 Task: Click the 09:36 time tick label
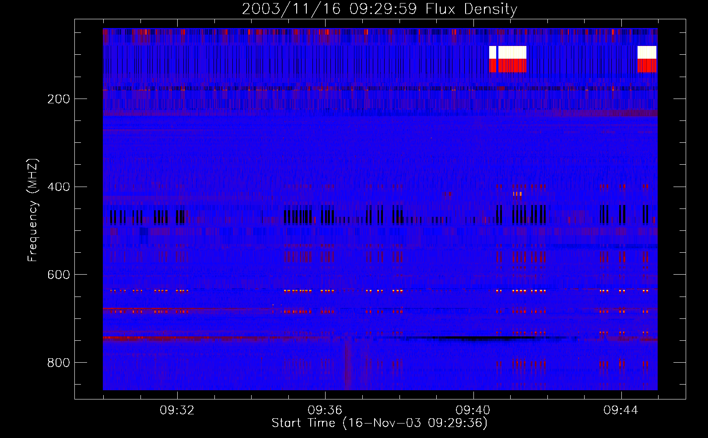(325, 410)
